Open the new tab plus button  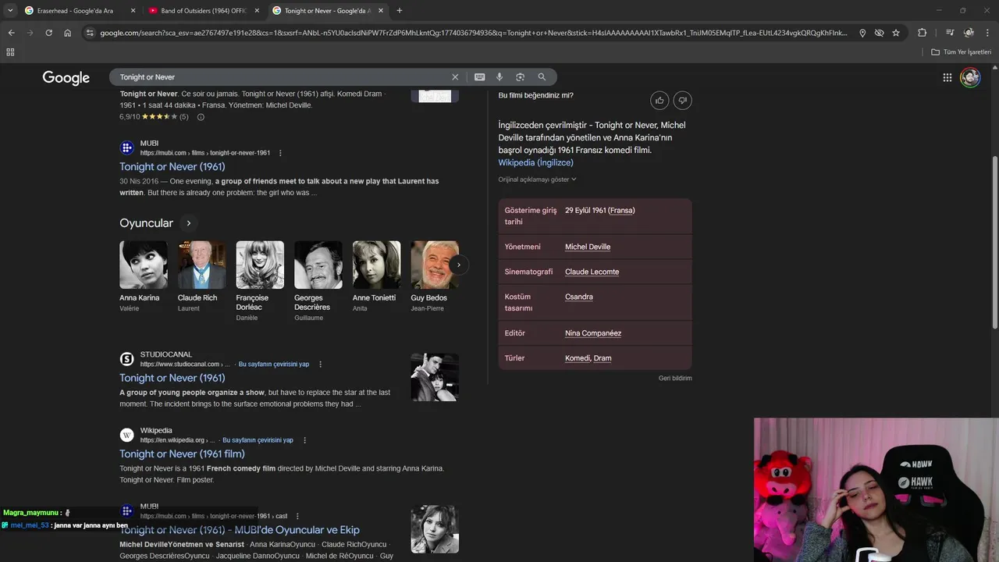[399, 10]
